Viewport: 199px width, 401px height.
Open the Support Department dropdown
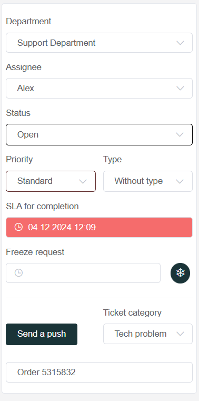[99, 43]
